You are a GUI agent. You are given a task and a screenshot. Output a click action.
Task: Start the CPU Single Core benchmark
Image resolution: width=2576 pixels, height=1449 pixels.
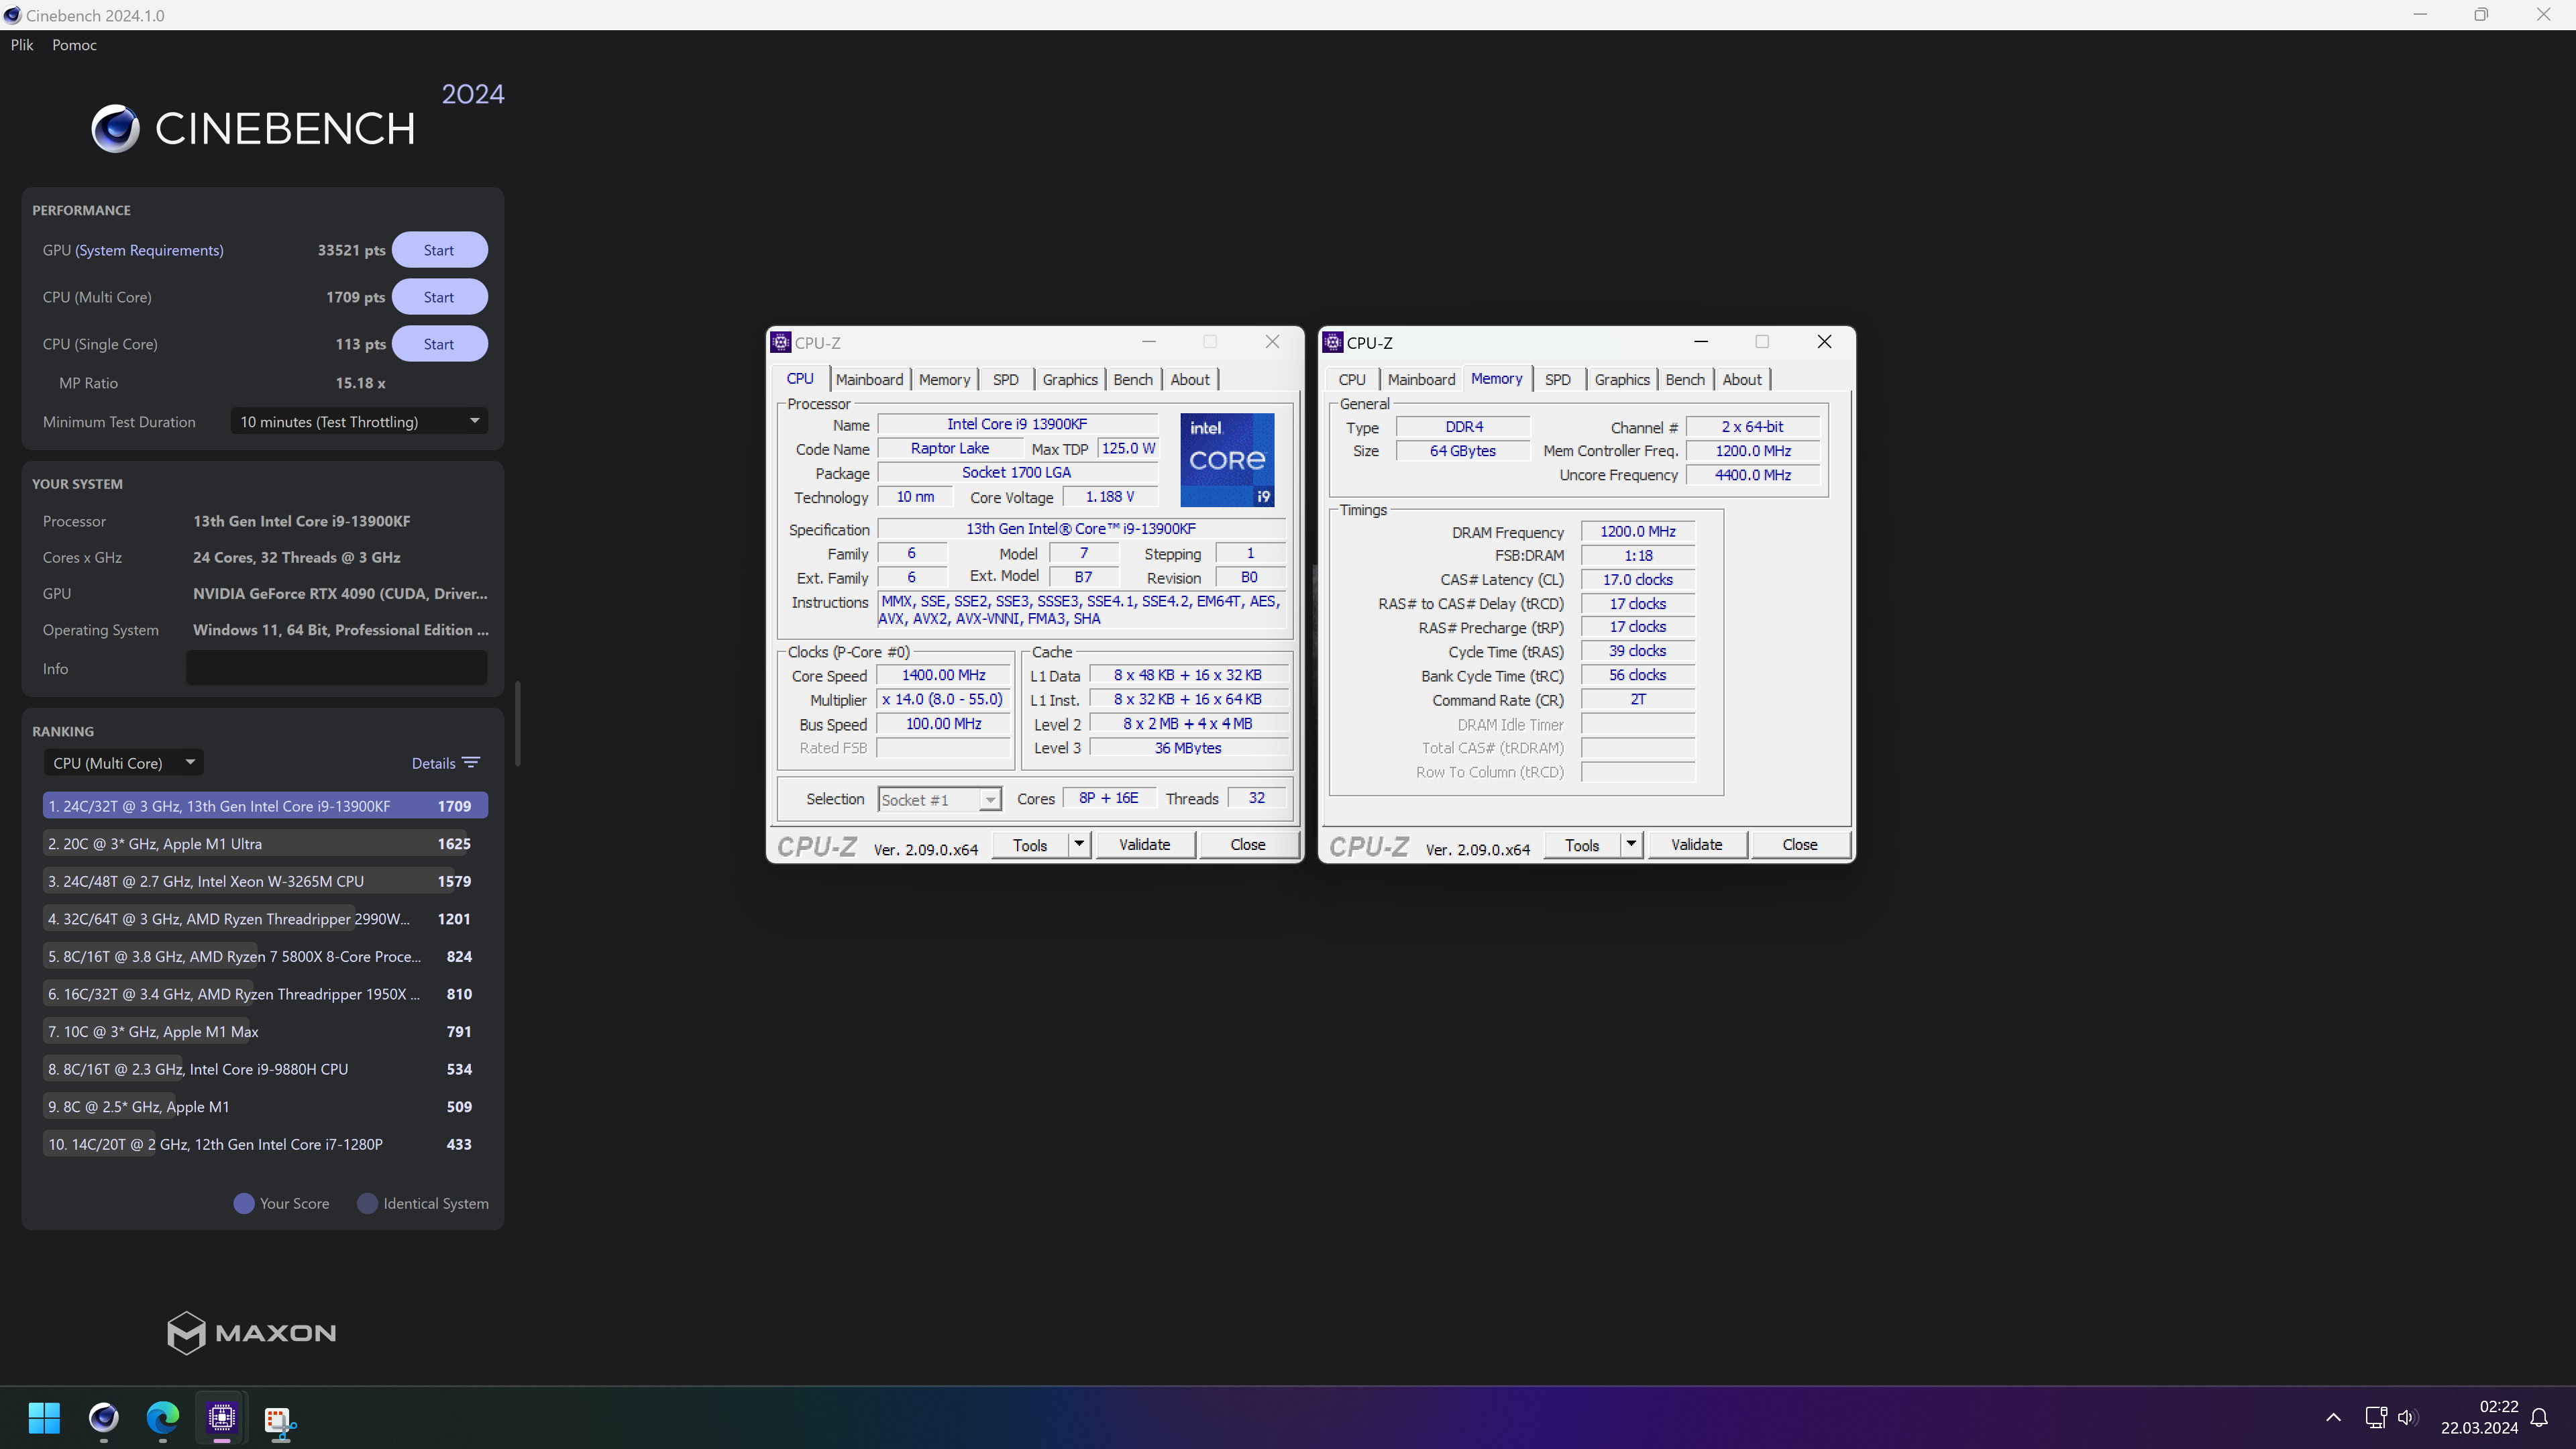439,344
